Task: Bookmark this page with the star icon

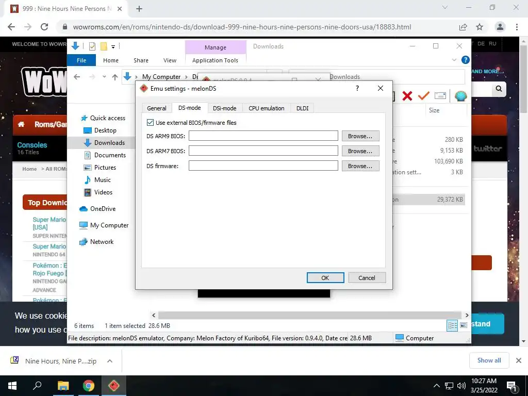Action: (480, 27)
